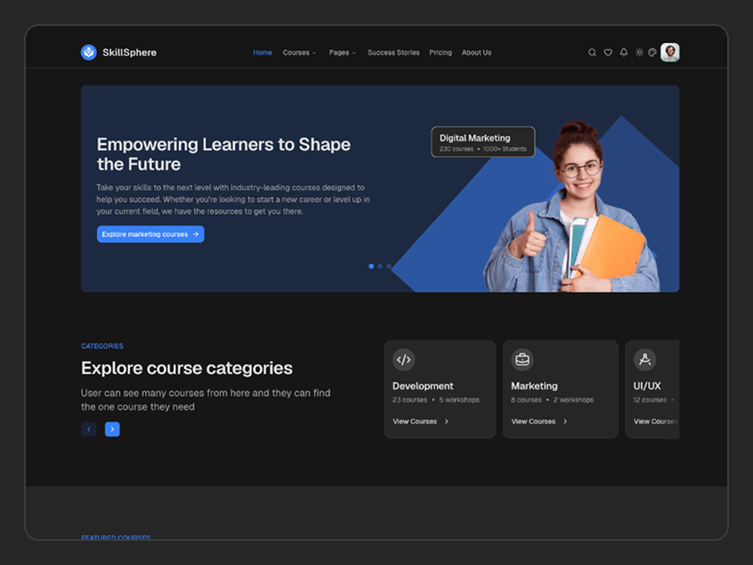The width and height of the screenshot is (753, 565).
Task: Click the CATEGORIES label
Action: (x=102, y=346)
